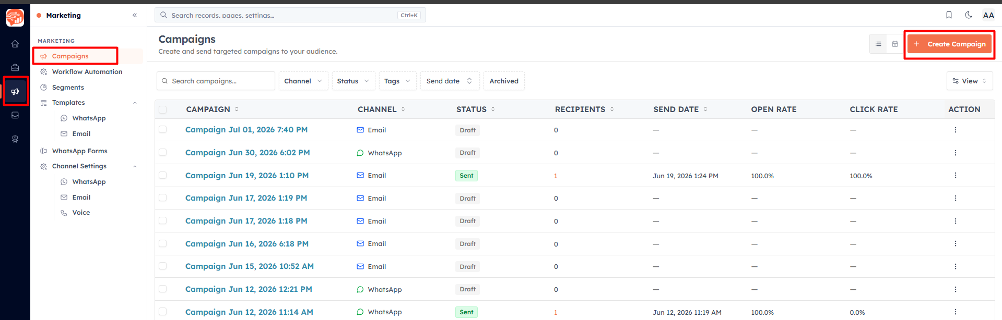Collapse the Templates section chevron
This screenshot has height=320, width=1002.
tap(135, 103)
